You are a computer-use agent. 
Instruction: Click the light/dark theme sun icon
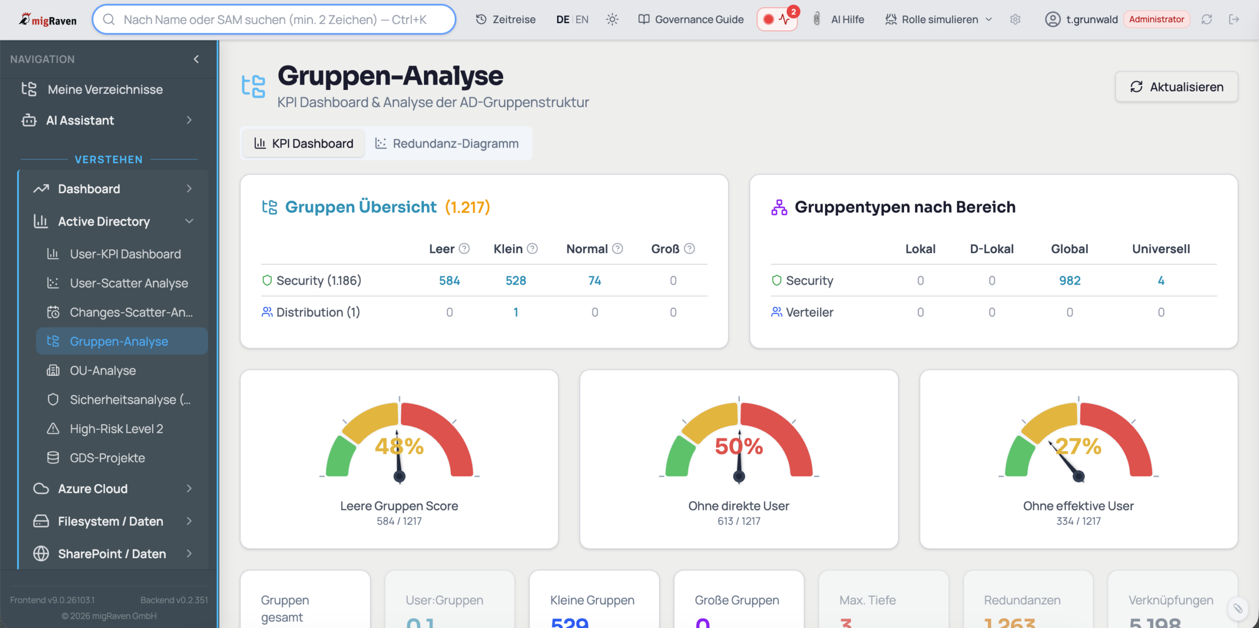pos(612,19)
